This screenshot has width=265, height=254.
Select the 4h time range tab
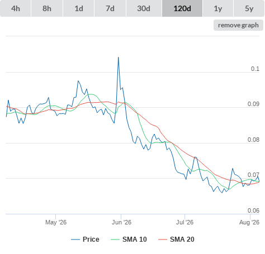(16, 8)
